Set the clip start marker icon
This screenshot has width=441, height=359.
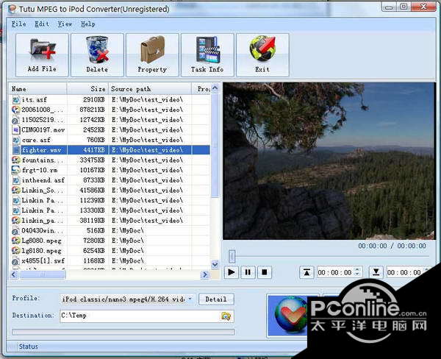coord(306,272)
